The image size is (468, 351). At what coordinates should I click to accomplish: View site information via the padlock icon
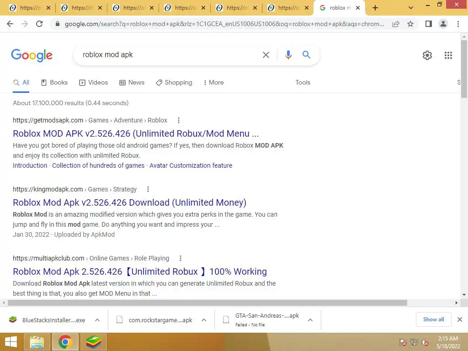tap(58, 24)
